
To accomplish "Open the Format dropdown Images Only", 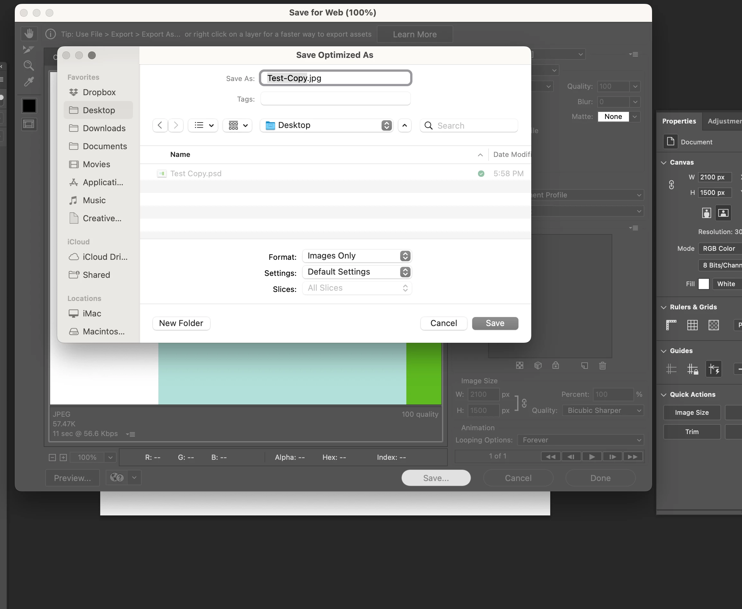I will coord(357,256).
